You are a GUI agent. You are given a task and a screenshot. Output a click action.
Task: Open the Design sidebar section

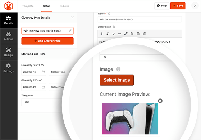9,52
